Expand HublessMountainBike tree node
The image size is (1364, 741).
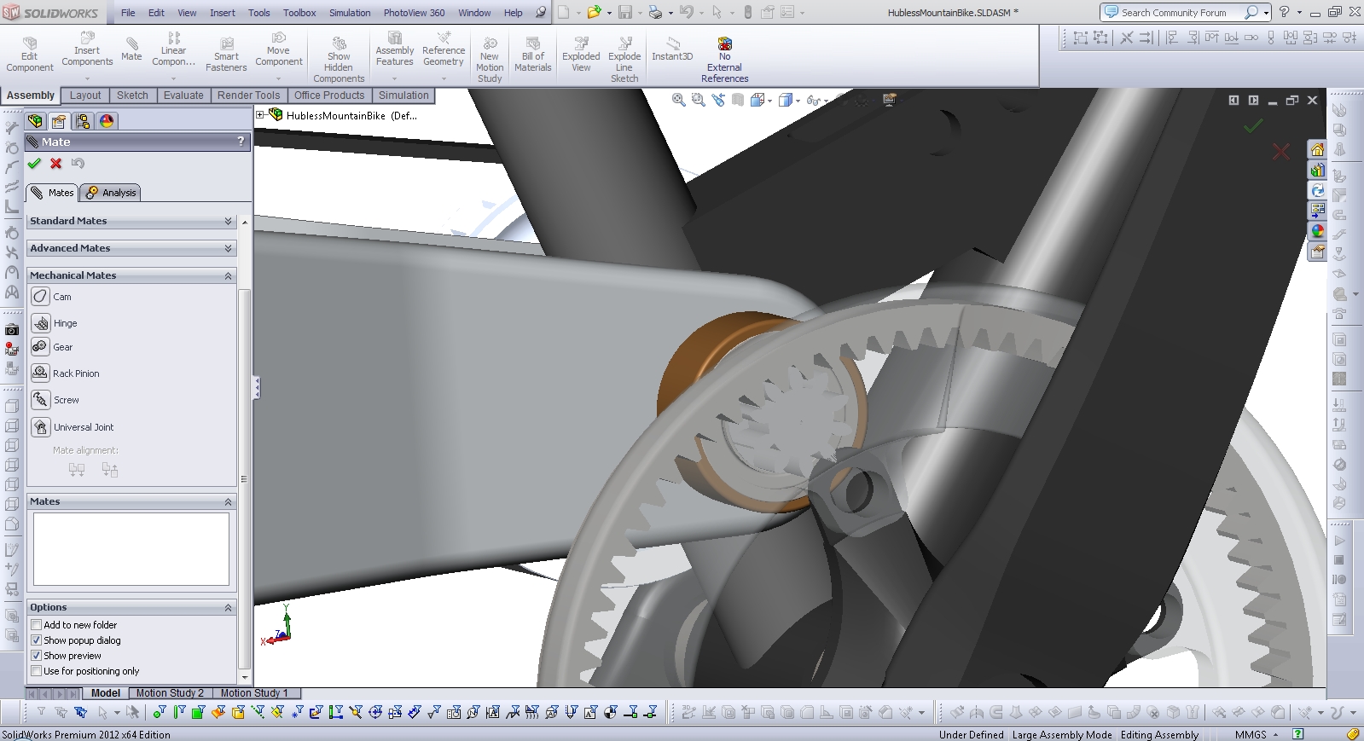(261, 115)
